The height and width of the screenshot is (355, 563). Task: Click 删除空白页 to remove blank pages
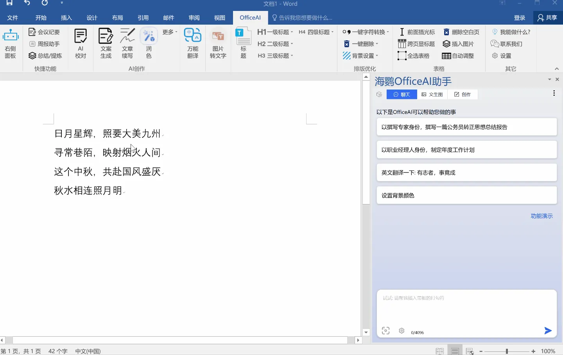(x=462, y=32)
